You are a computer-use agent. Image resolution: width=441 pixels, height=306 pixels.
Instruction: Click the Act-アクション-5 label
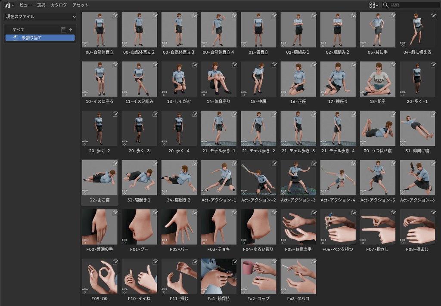click(x=377, y=200)
